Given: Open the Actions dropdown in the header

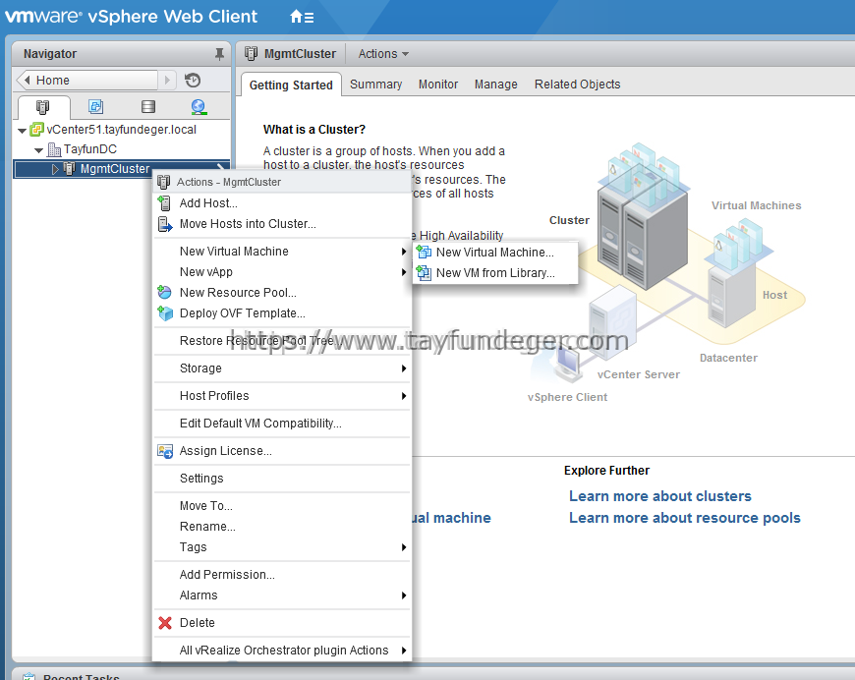Looking at the screenshot, I should click(x=383, y=54).
